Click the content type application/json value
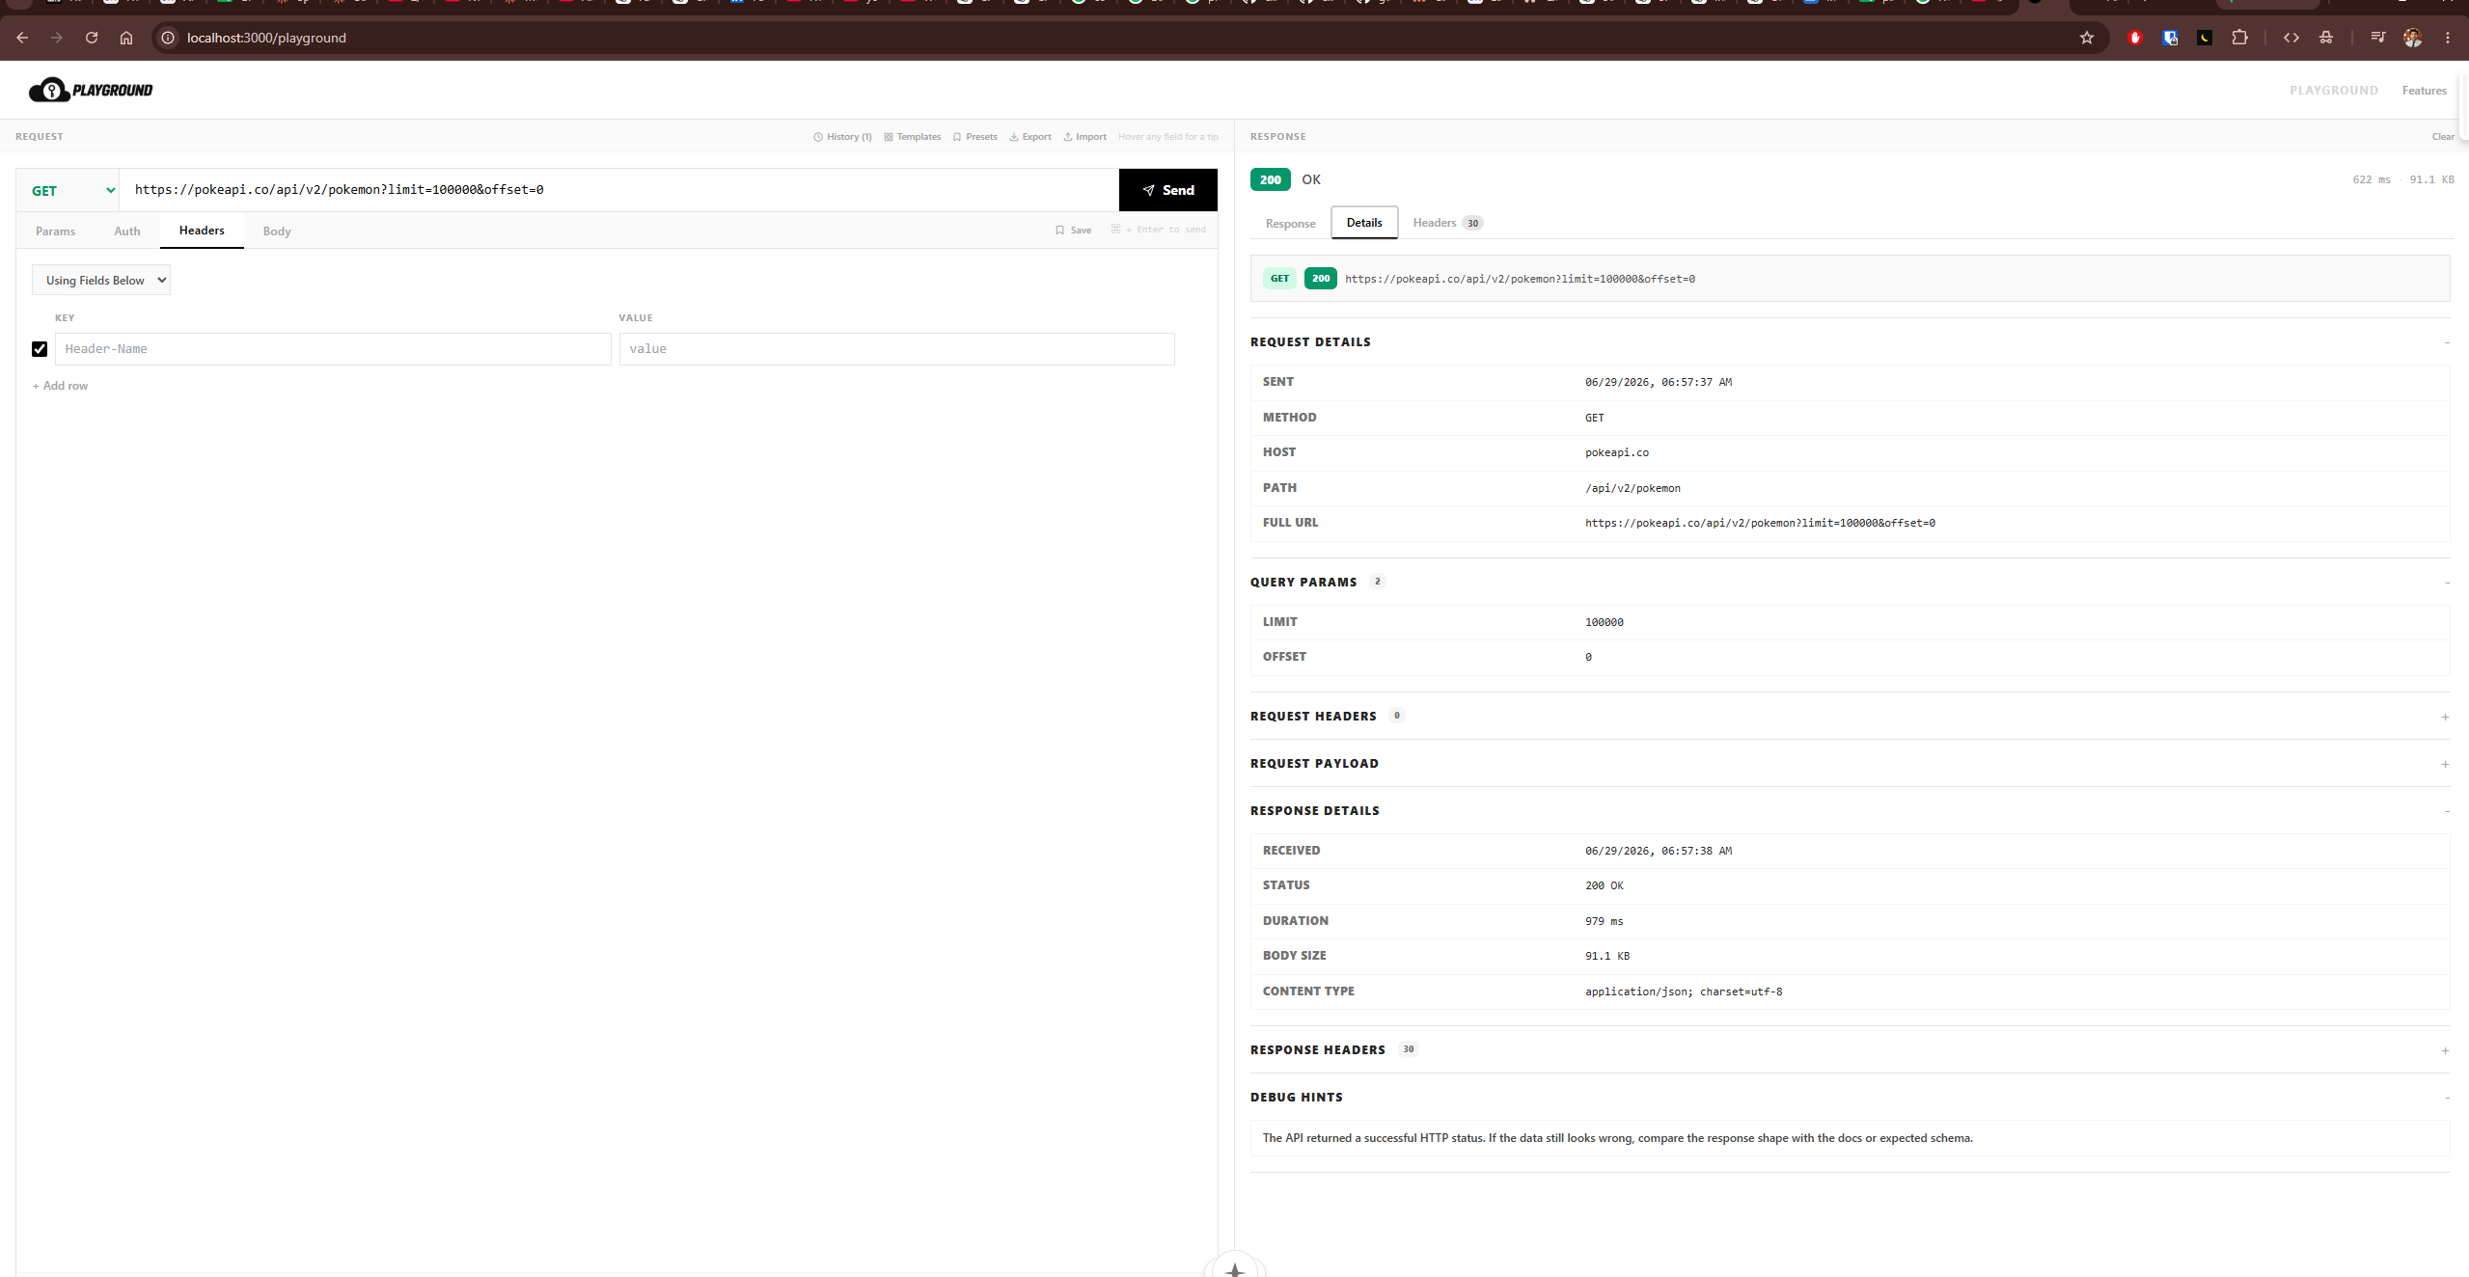2469x1277 pixels. [x=1683, y=992]
